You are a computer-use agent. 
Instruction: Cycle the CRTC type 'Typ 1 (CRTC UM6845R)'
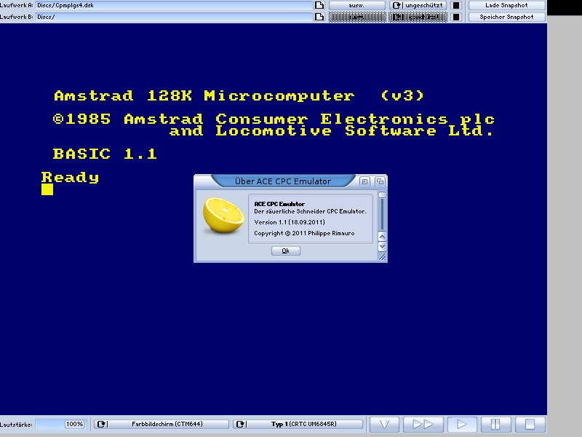click(x=298, y=424)
